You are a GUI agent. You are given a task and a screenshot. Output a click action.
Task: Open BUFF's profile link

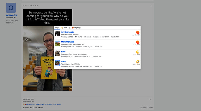[63, 62]
